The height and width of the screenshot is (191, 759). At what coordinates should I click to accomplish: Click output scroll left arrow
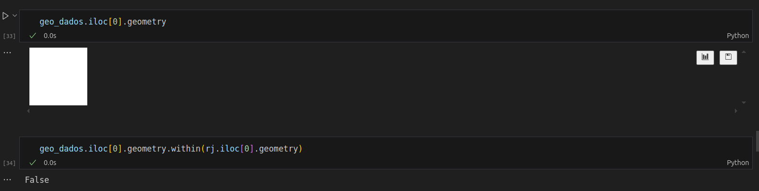[28, 111]
